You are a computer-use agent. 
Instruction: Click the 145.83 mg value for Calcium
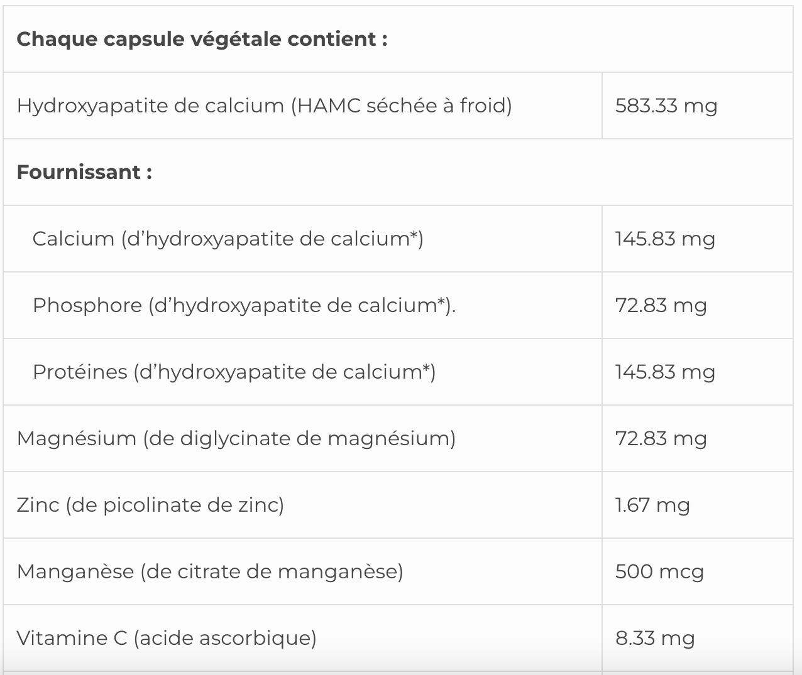coord(665,239)
